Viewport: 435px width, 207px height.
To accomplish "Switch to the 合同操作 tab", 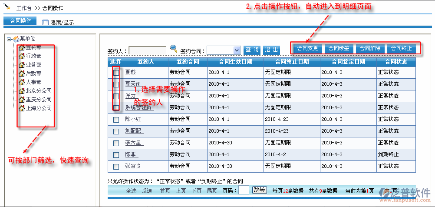I will click(x=20, y=21).
